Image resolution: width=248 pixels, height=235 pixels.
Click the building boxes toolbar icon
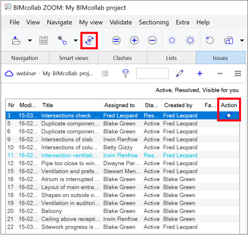(x=229, y=40)
